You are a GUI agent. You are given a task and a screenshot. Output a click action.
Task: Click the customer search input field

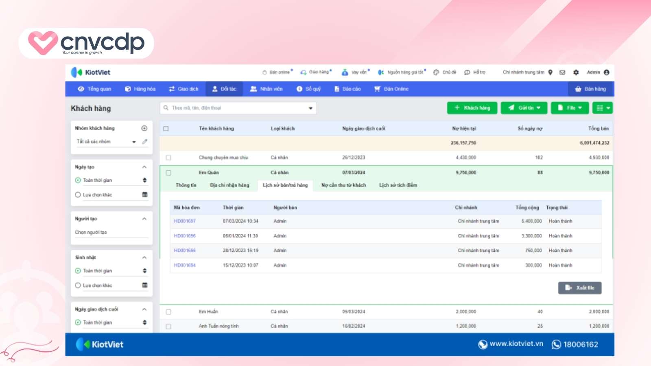pos(238,108)
